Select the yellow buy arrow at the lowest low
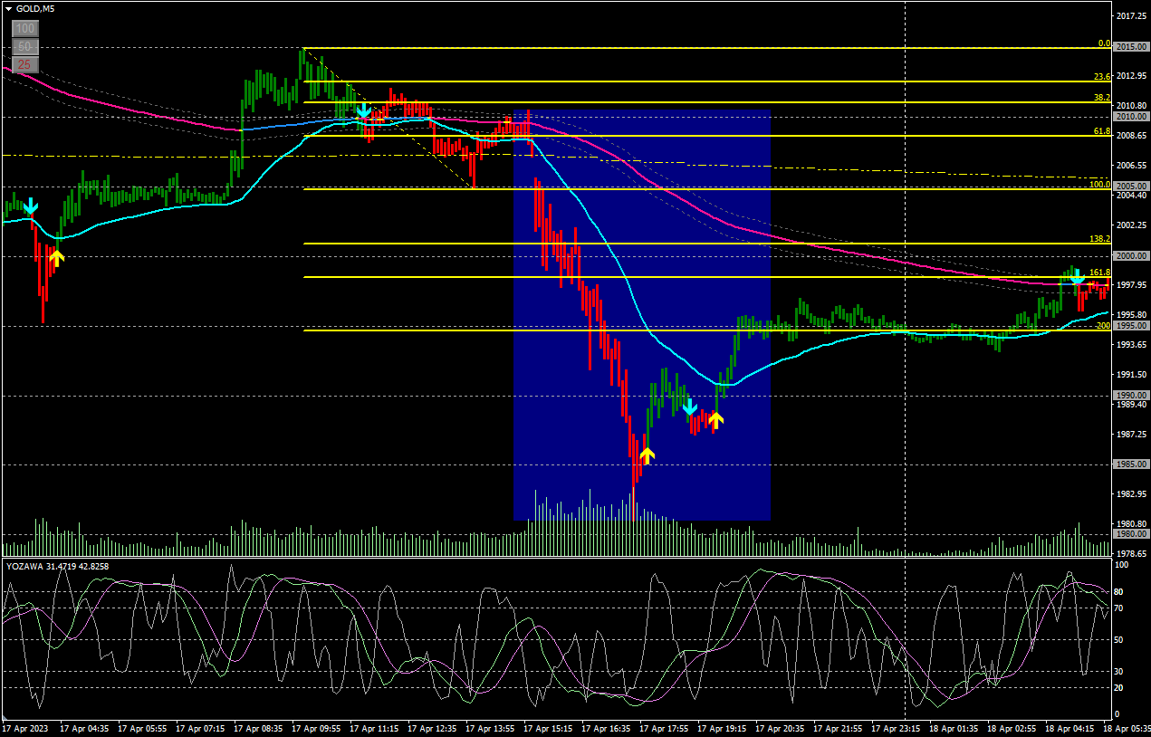 click(x=647, y=455)
